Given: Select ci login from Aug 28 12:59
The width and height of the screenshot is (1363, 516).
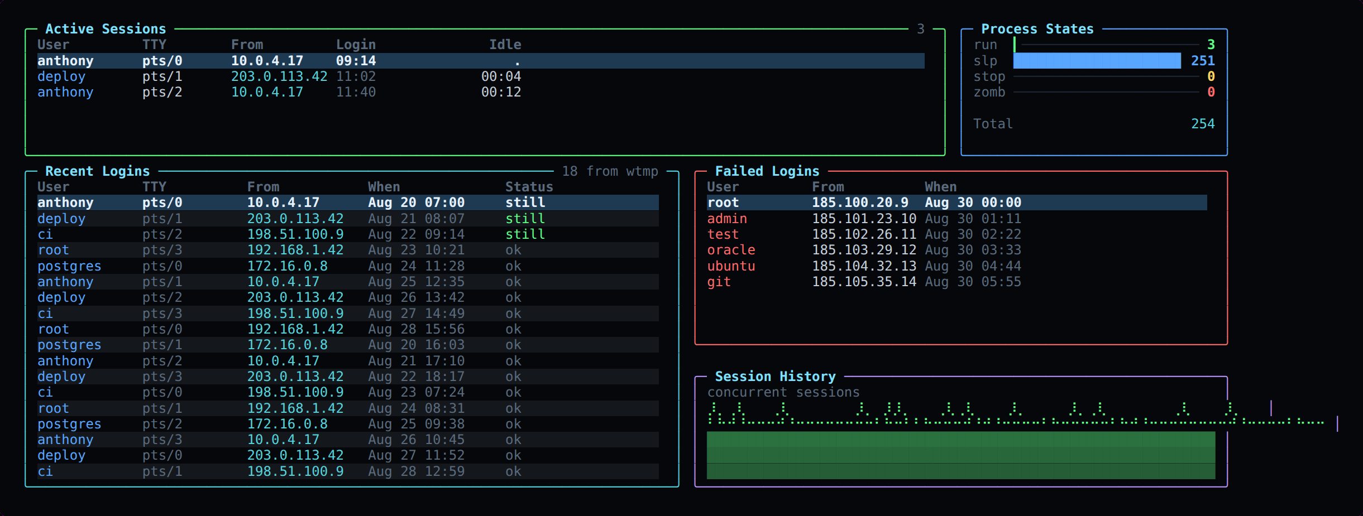Looking at the screenshot, I should 348,471.
